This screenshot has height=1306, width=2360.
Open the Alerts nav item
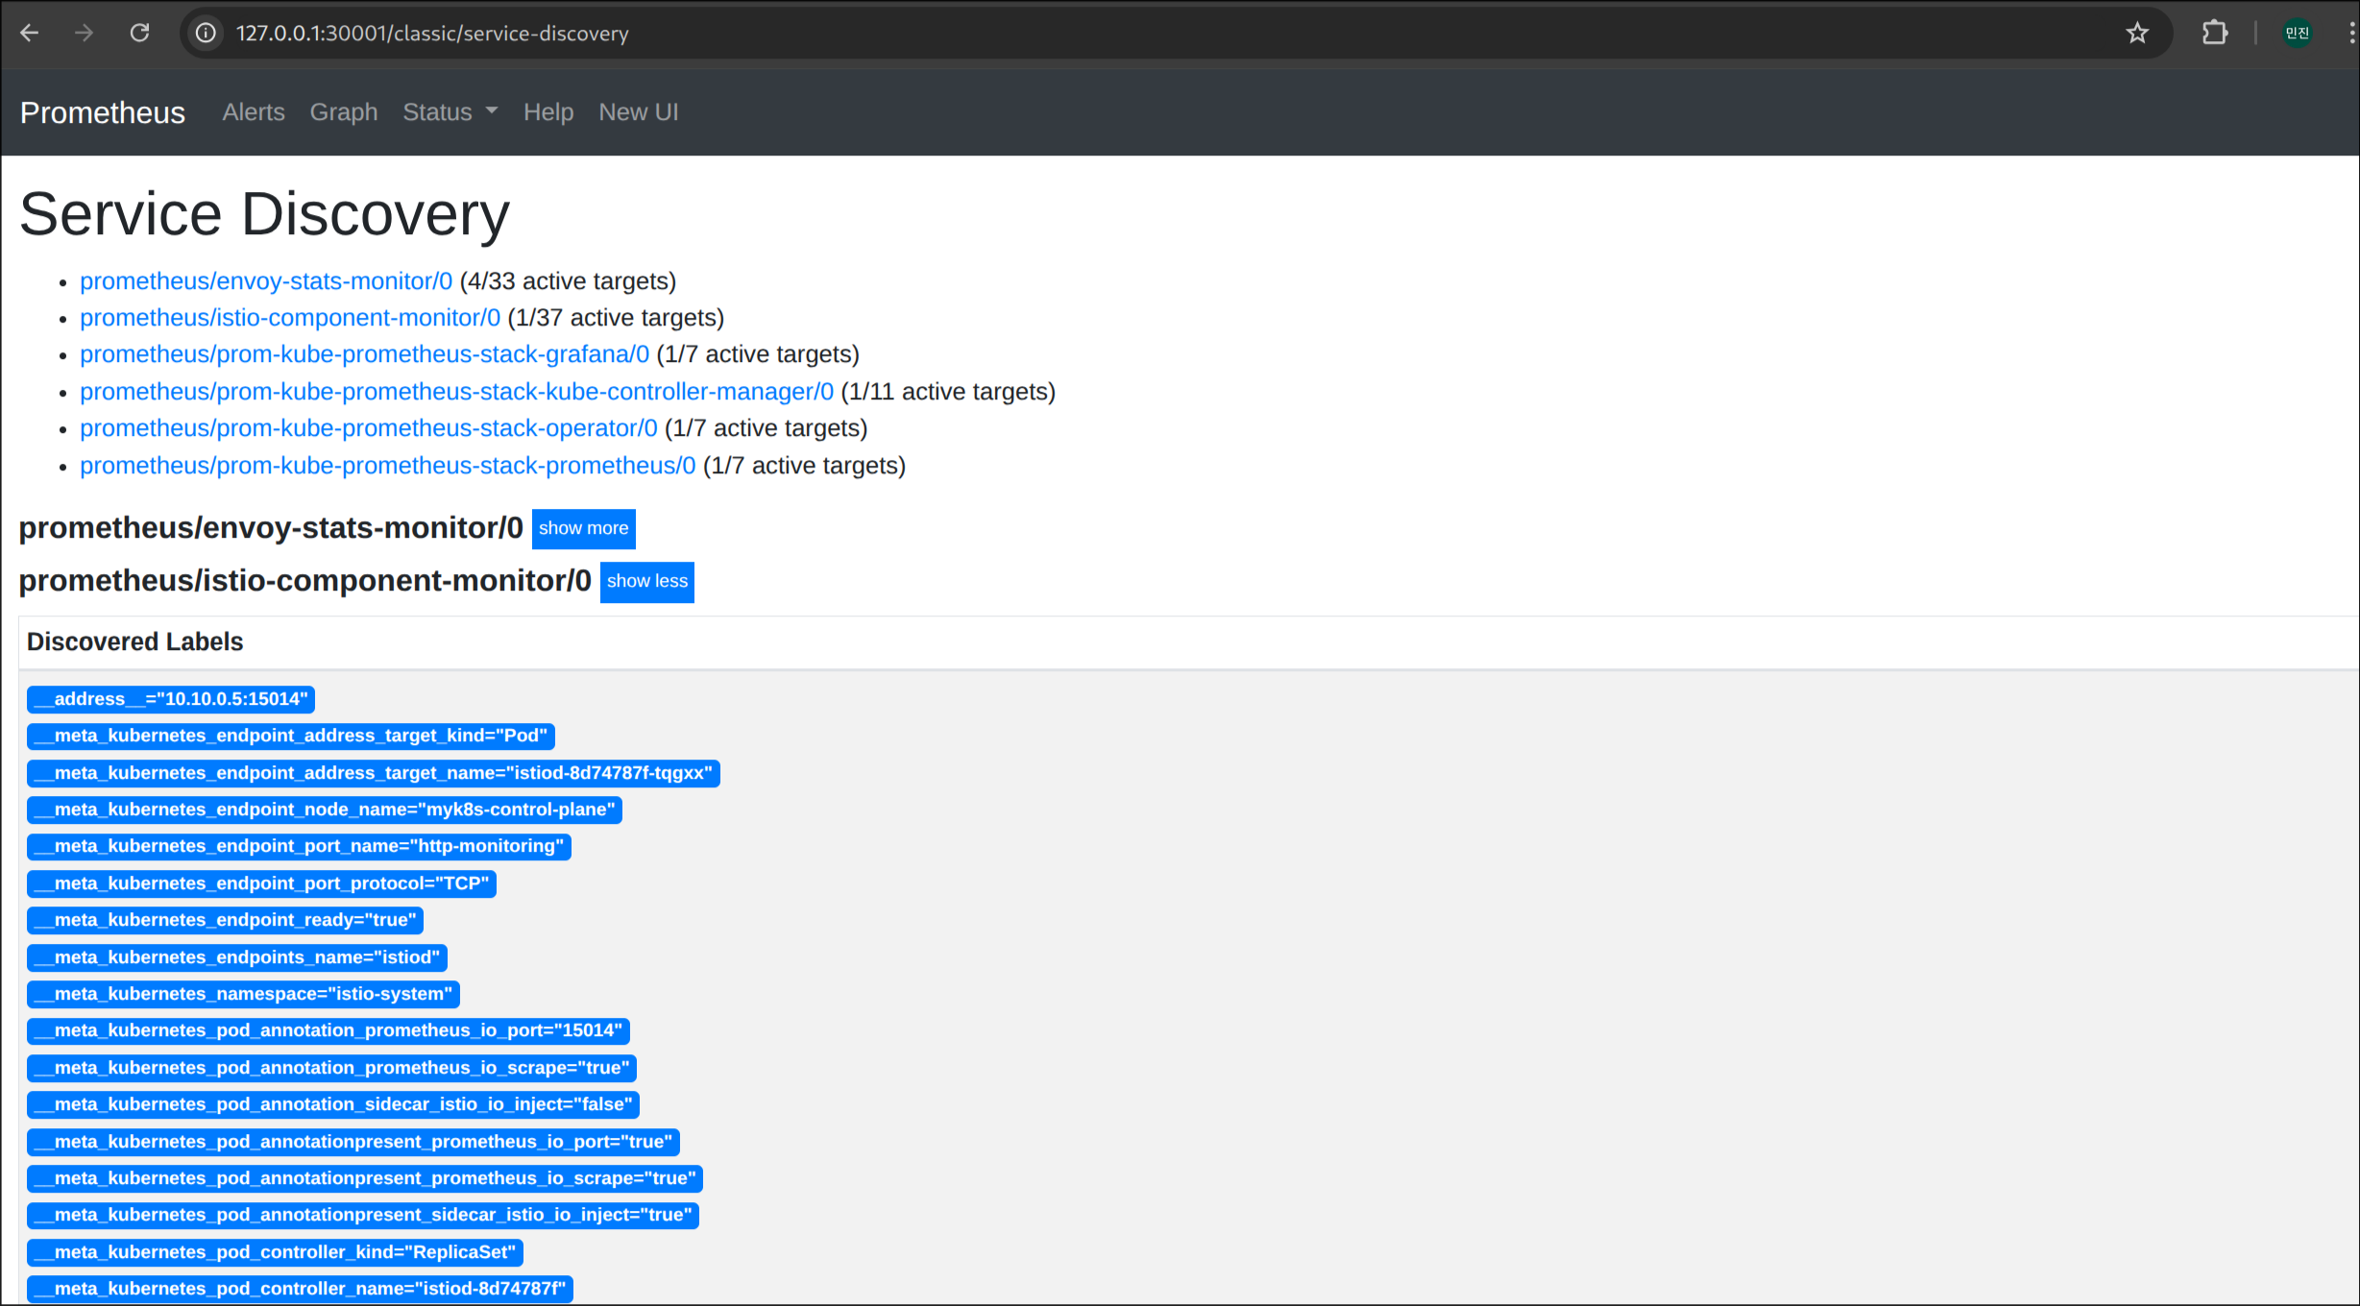click(254, 112)
